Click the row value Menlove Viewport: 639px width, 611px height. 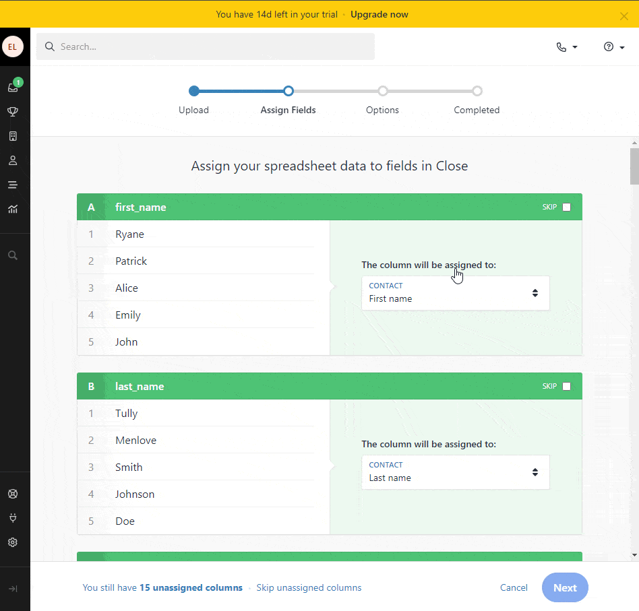point(135,441)
